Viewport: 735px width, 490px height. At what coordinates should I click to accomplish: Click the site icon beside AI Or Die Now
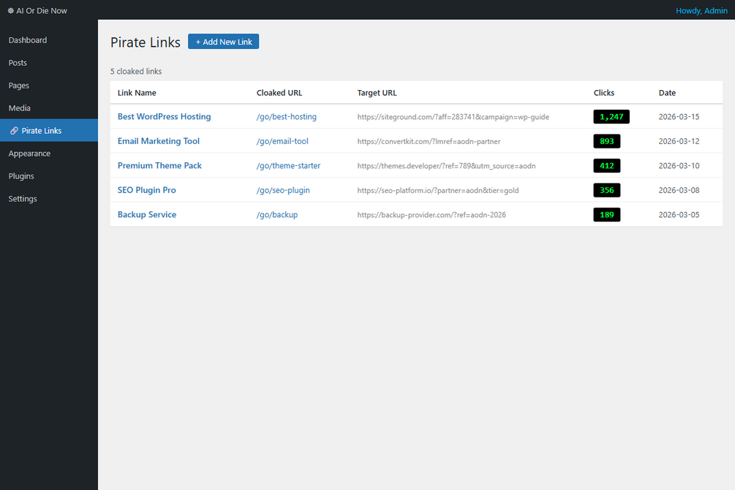(10, 10)
